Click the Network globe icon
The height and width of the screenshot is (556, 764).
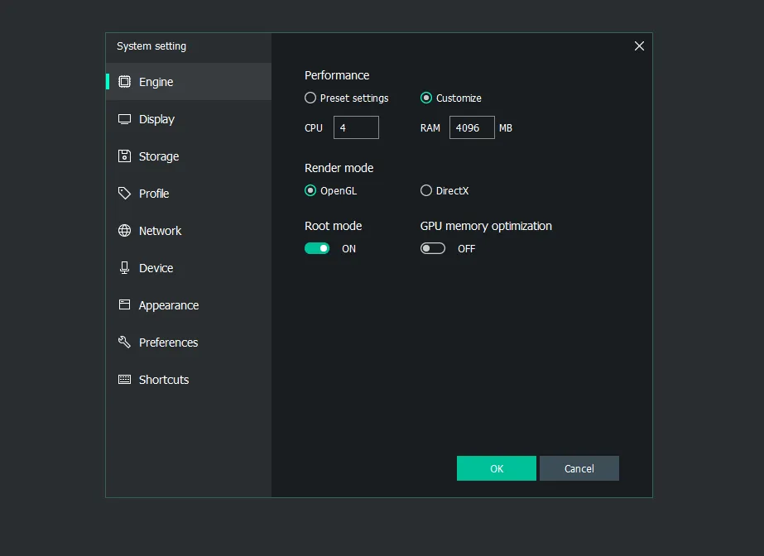(125, 231)
